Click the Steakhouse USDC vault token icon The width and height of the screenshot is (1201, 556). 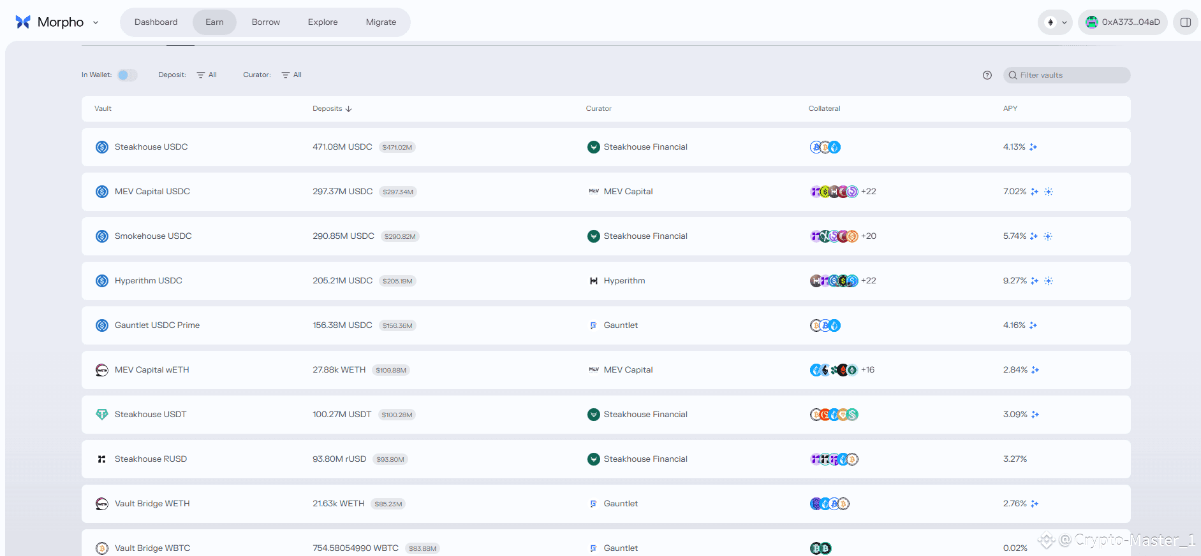click(x=102, y=147)
